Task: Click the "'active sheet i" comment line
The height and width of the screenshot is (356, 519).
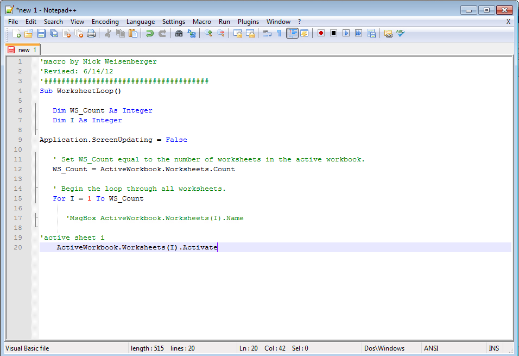Action: (x=72, y=238)
